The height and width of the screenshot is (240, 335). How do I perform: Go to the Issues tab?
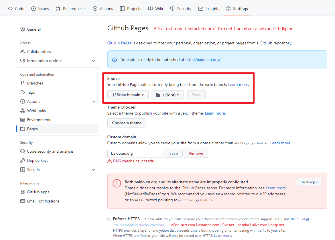point(40,9)
